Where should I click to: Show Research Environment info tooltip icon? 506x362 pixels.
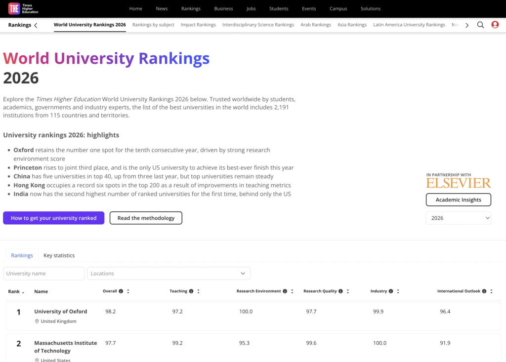coord(285,291)
